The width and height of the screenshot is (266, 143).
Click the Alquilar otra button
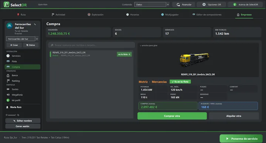(x=234, y=116)
